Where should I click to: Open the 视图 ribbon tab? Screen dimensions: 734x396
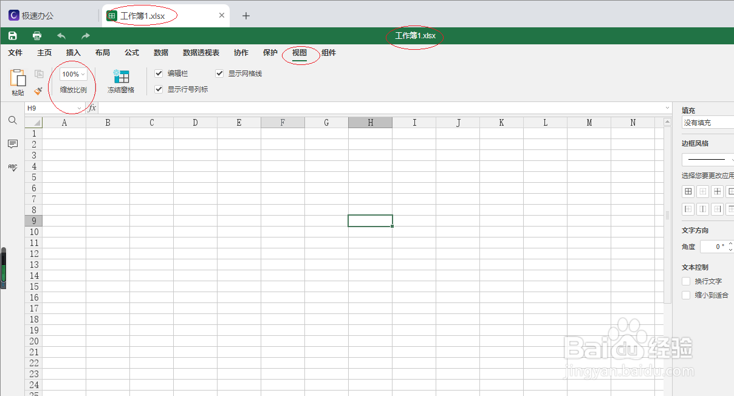tap(300, 53)
